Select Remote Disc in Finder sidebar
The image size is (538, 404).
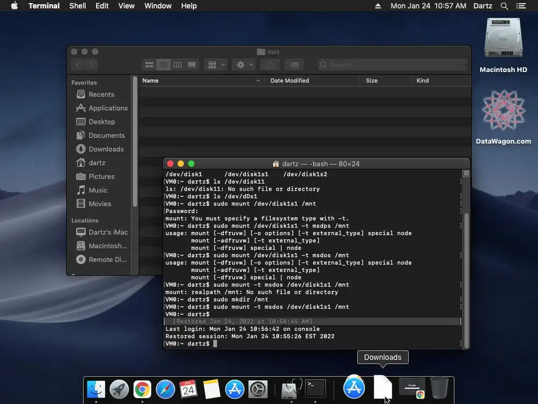tap(101, 260)
